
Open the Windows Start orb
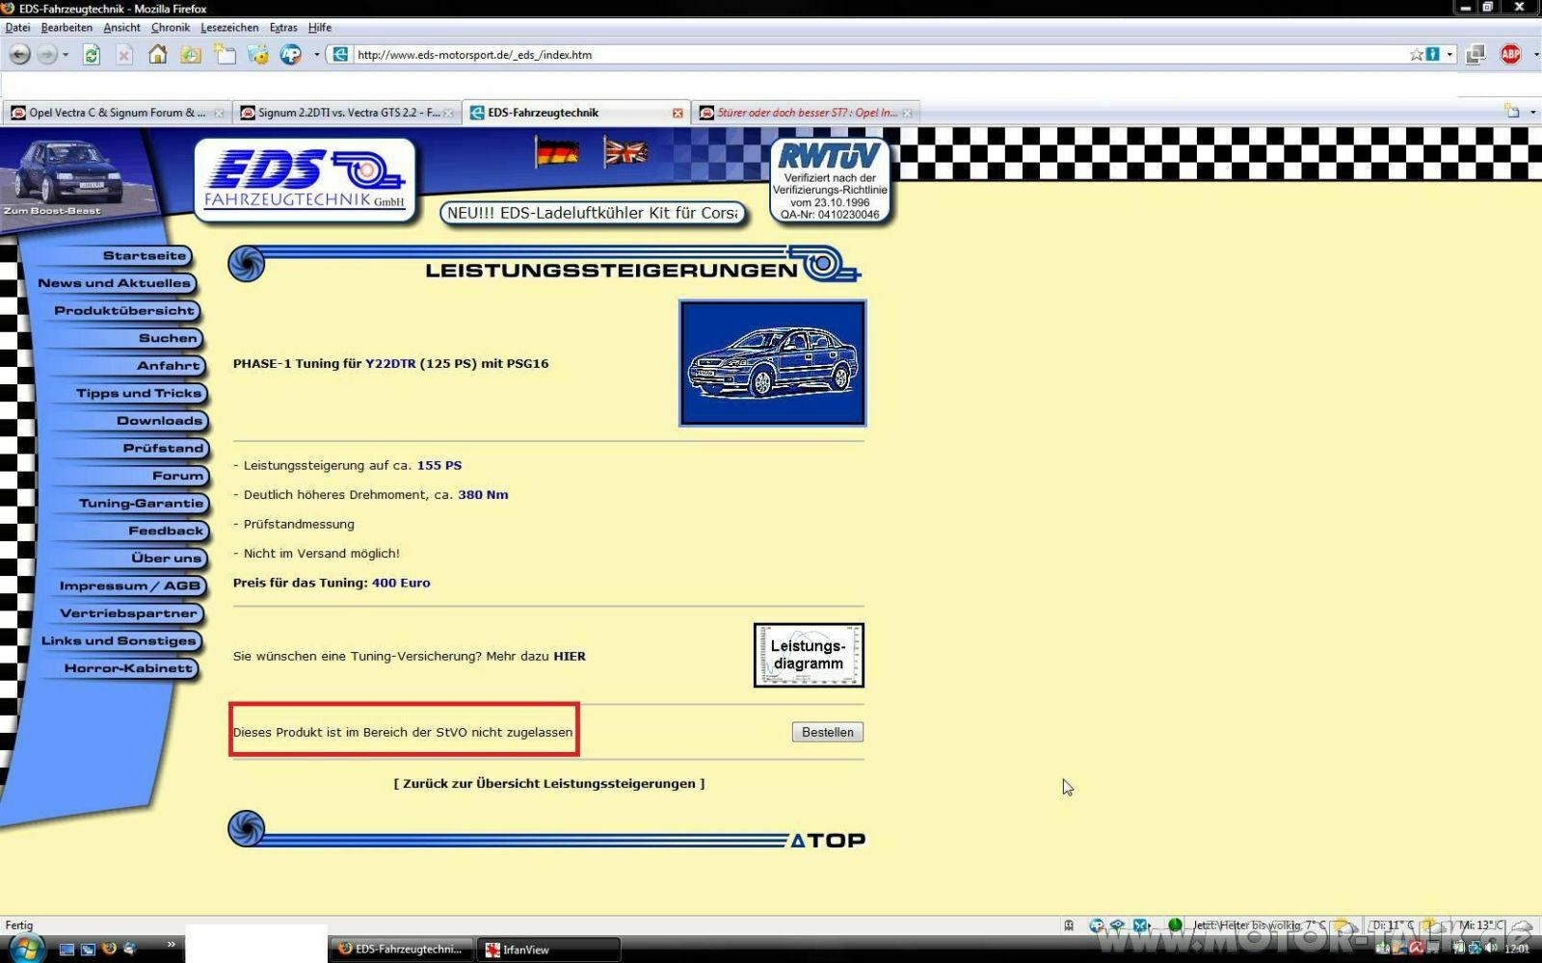click(25, 949)
